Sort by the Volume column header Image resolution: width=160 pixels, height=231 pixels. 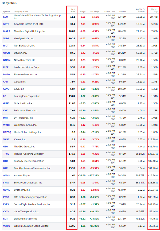click(123, 12)
